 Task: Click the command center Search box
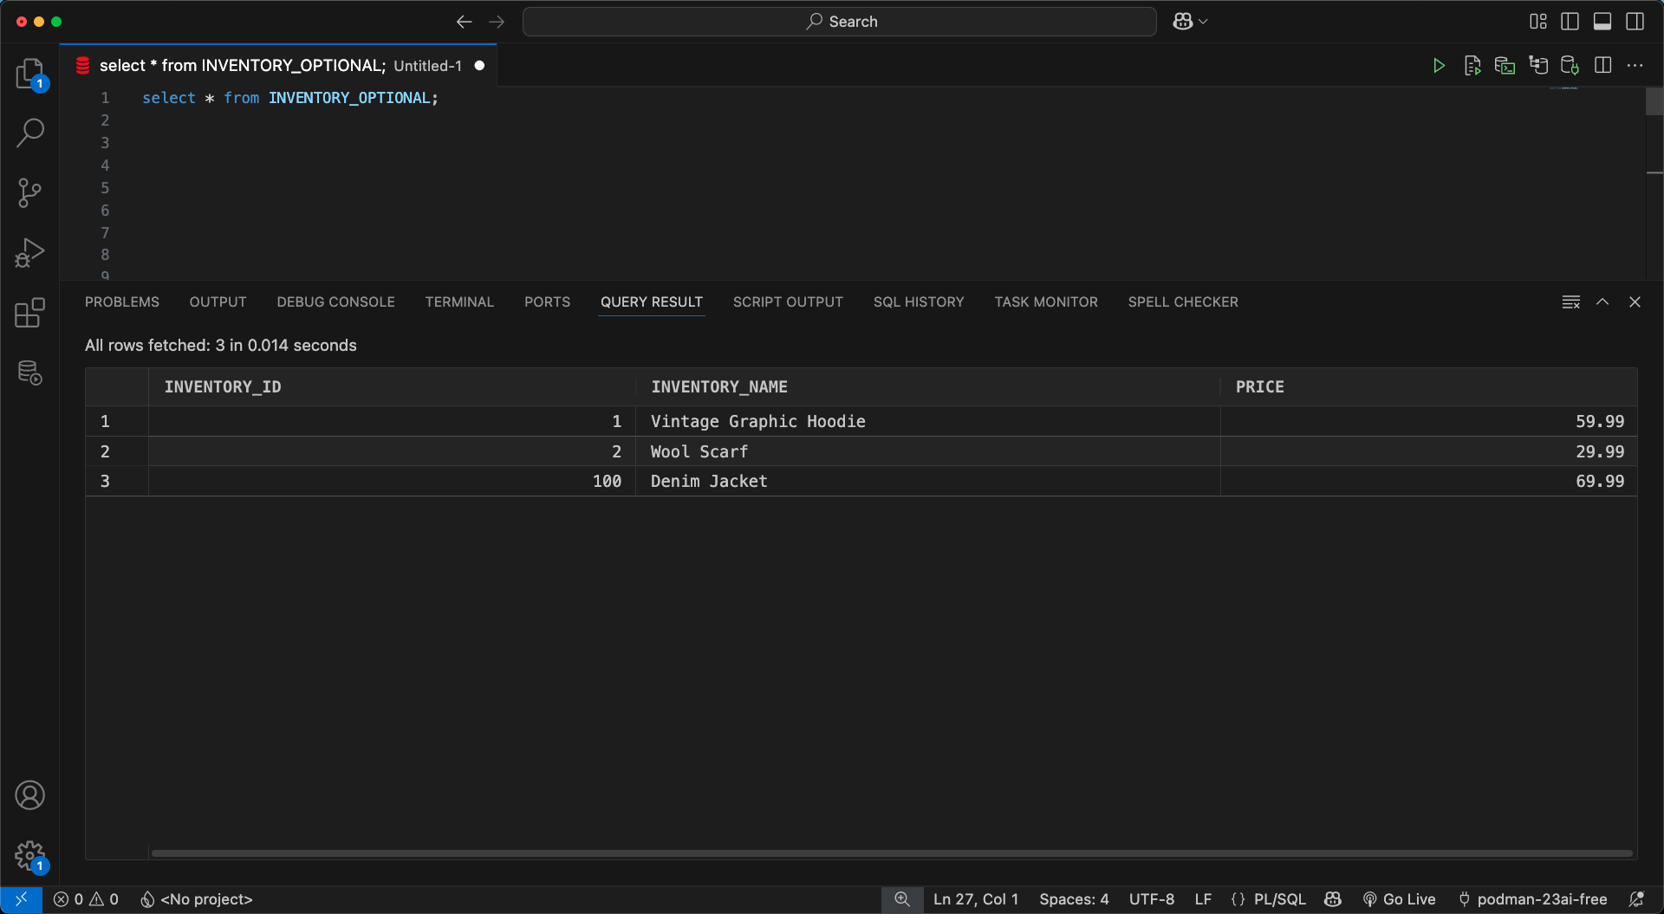840,22
